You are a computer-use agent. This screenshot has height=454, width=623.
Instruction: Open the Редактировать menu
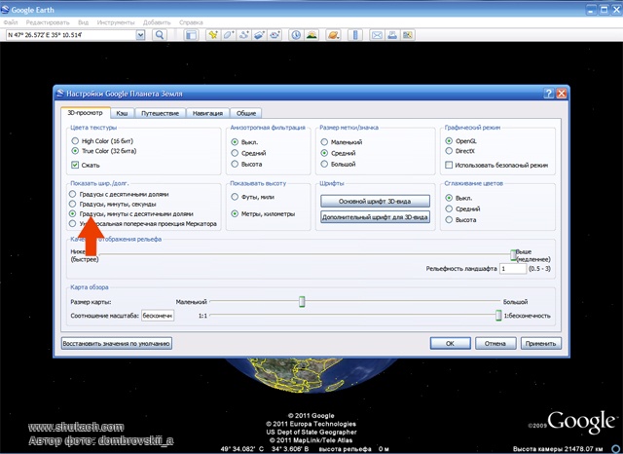tap(48, 22)
